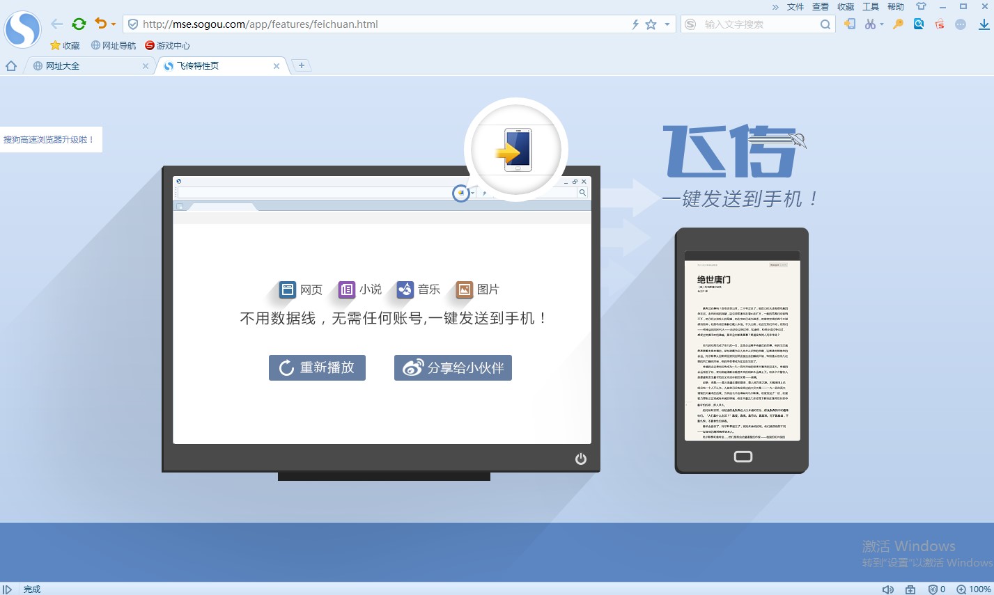Viewport: 994px width, 595px height.
Task: Open the key password manager icon
Action: point(899,24)
